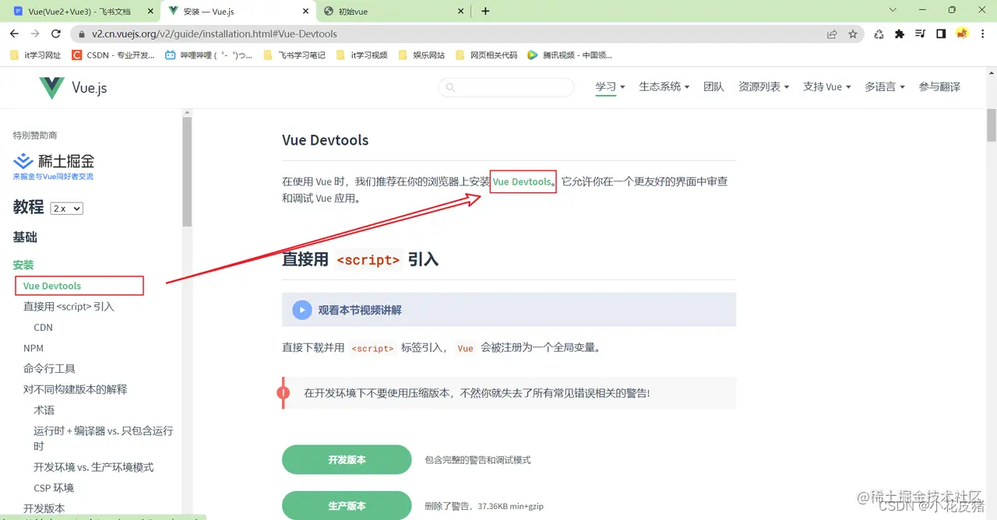Click the 稀土掘金 sponsor logo
The height and width of the screenshot is (520, 997).
pyautogui.click(x=53, y=161)
